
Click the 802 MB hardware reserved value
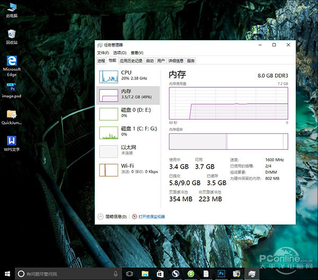pos(272,178)
